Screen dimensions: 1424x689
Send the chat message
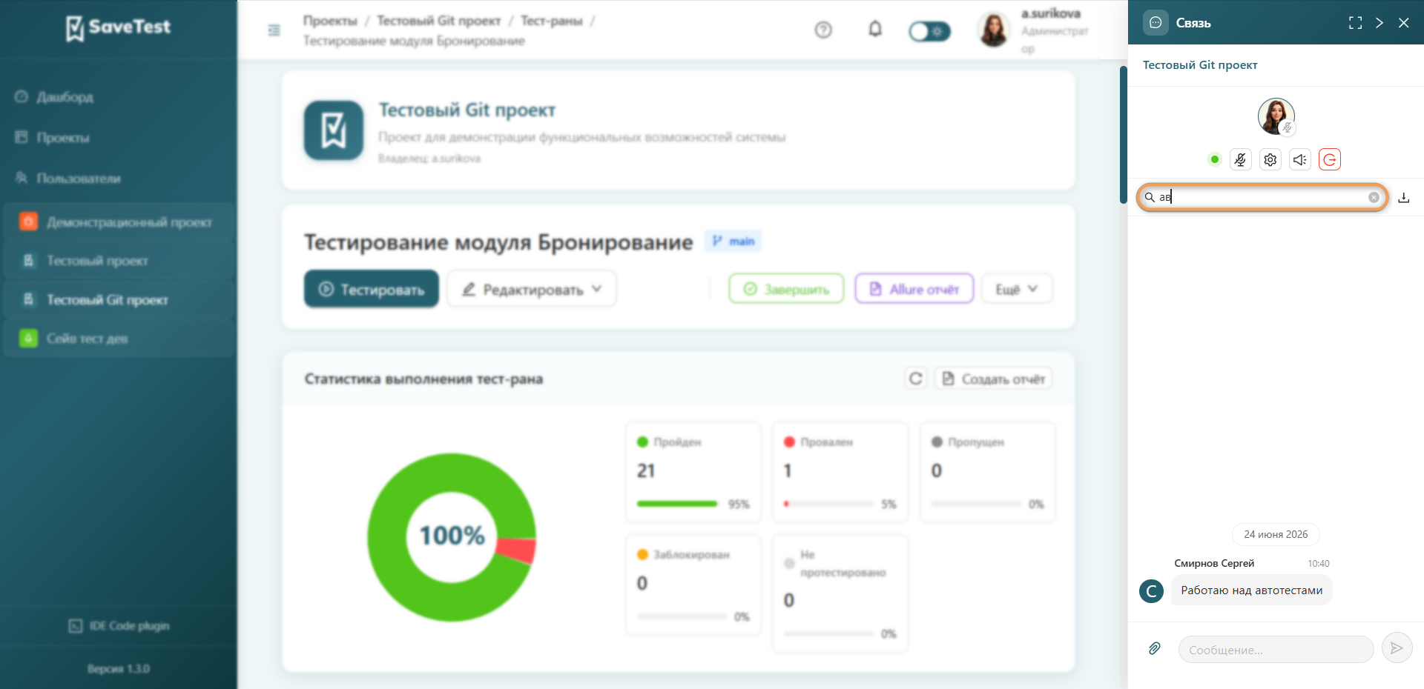[1397, 648]
